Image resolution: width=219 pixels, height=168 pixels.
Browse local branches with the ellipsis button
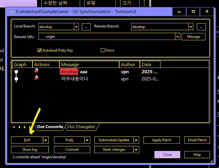click(86, 27)
